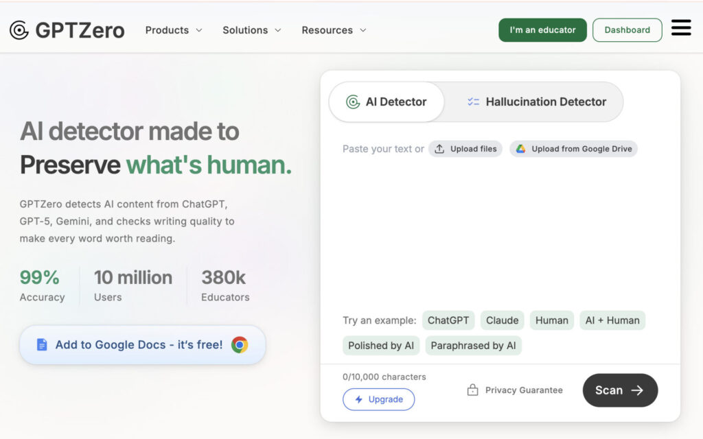Click the I'm an educator button
The image size is (703, 439).
click(542, 30)
